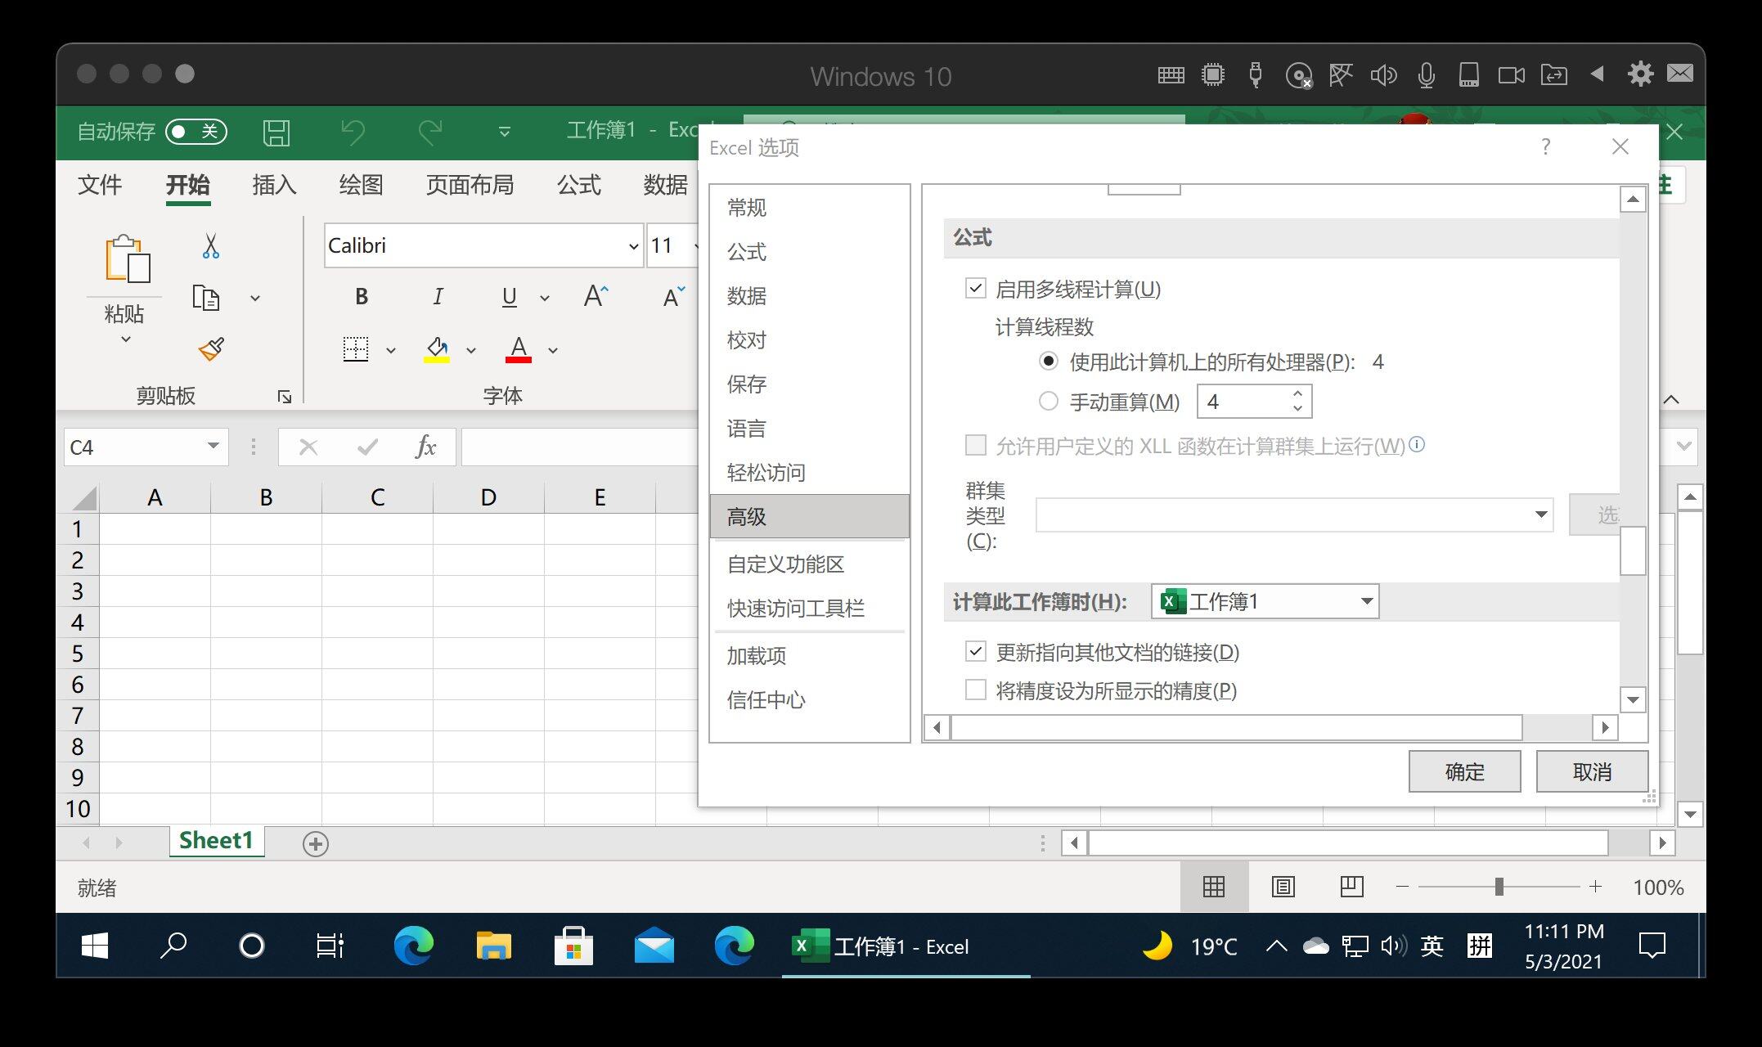Open Windows Start menu

pyautogui.click(x=95, y=946)
